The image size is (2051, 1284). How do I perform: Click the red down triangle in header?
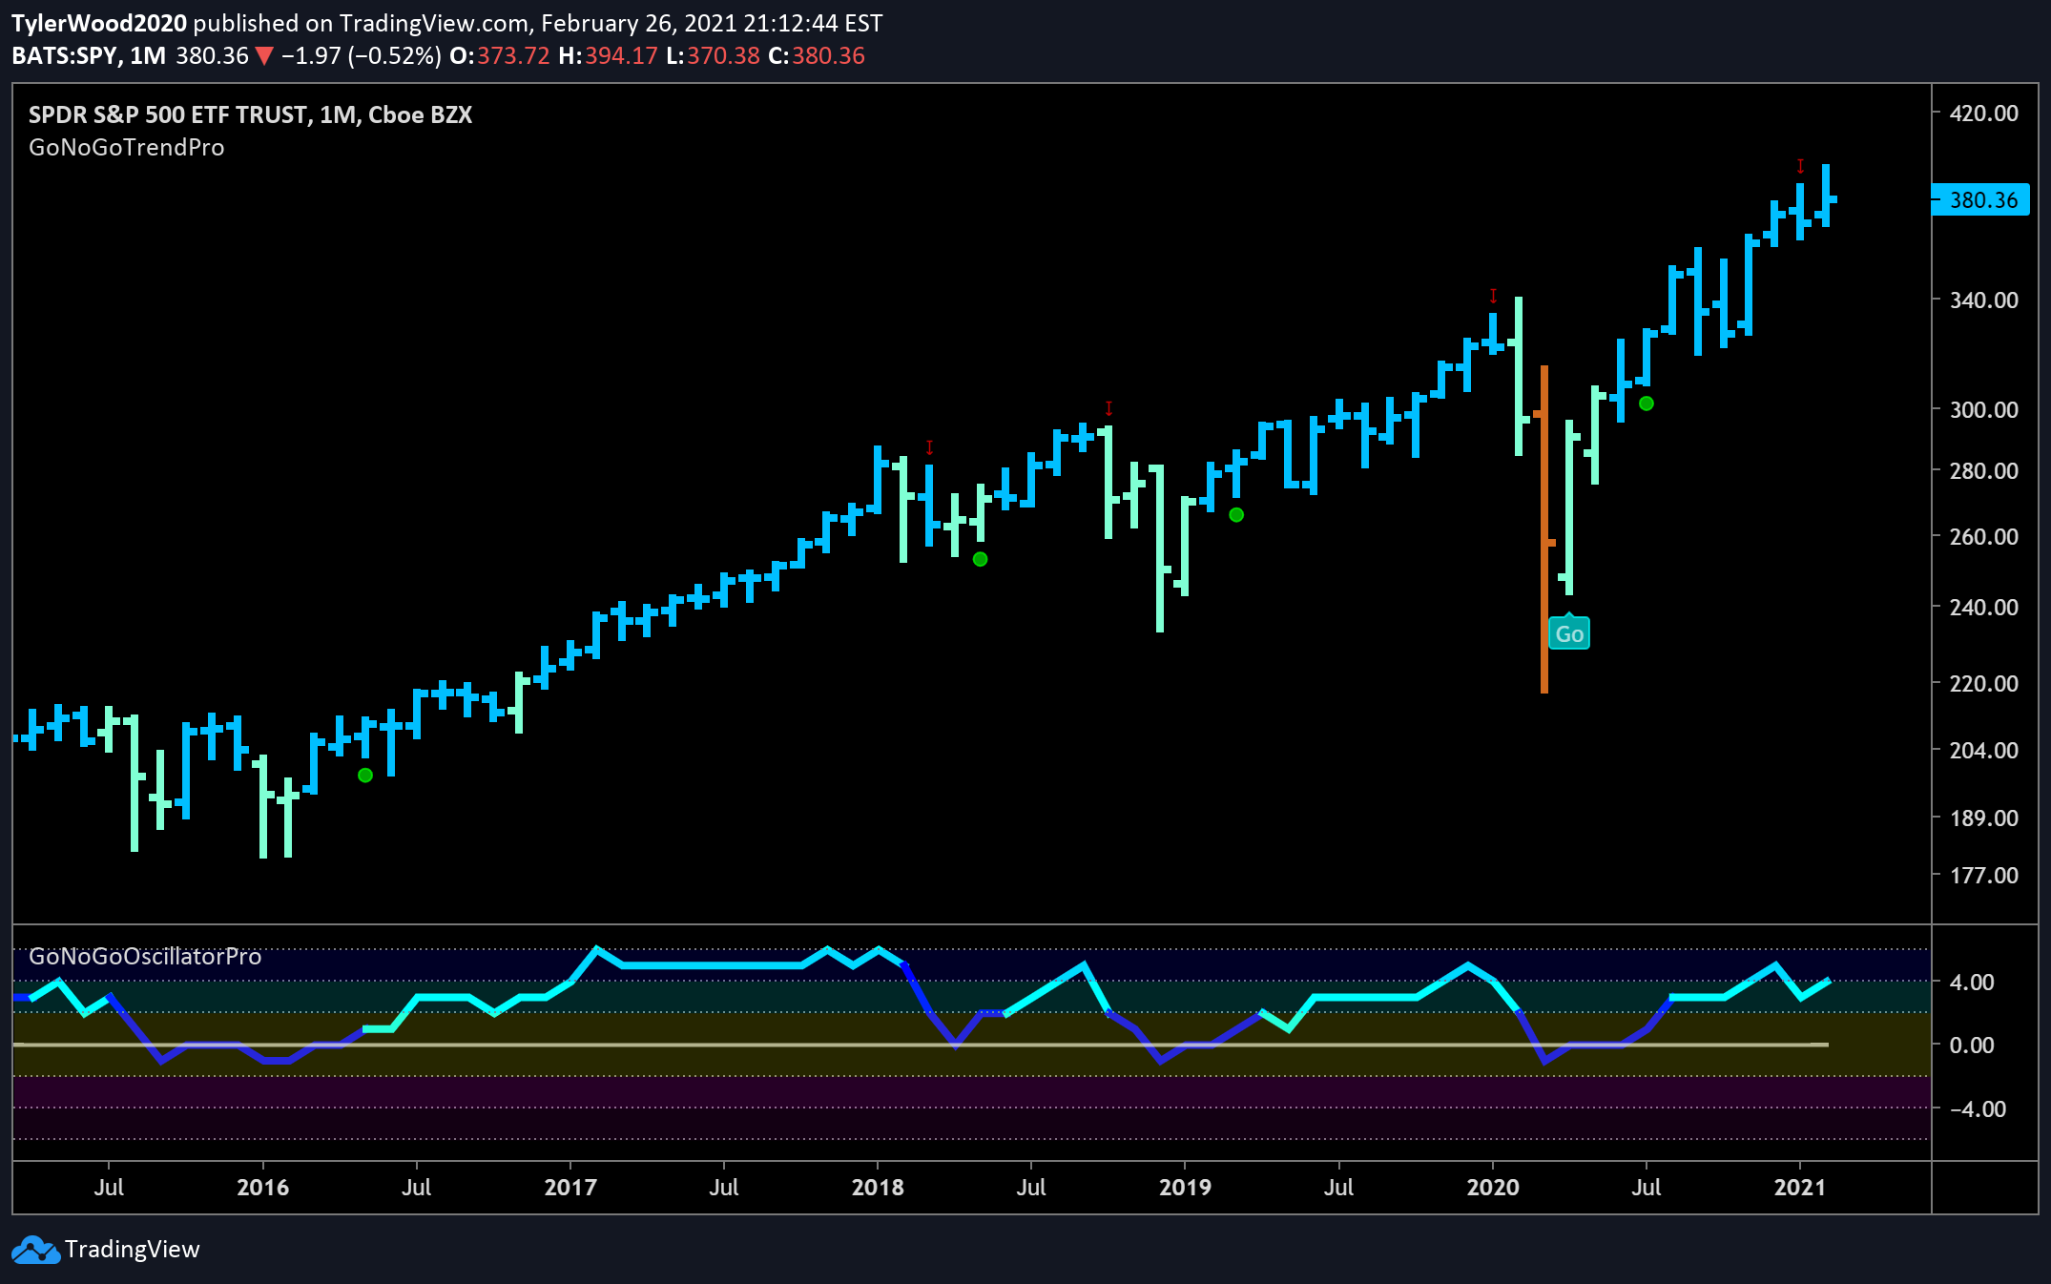(264, 56)
